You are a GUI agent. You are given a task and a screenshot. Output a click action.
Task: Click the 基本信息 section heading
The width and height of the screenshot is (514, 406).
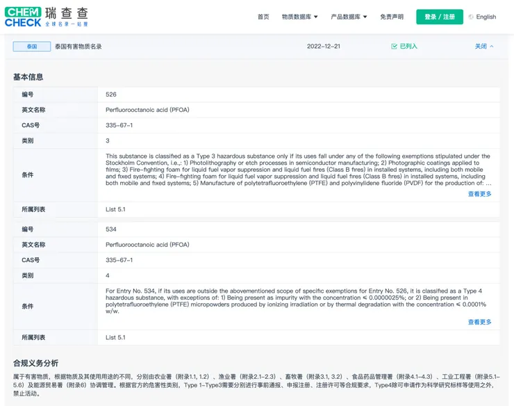point(28,77)
